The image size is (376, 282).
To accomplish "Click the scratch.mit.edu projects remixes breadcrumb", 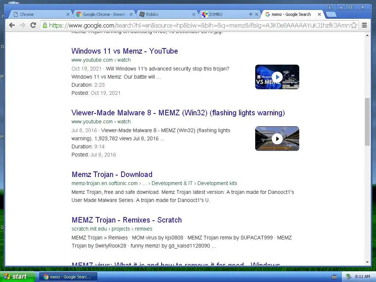I will pos(112,229).
